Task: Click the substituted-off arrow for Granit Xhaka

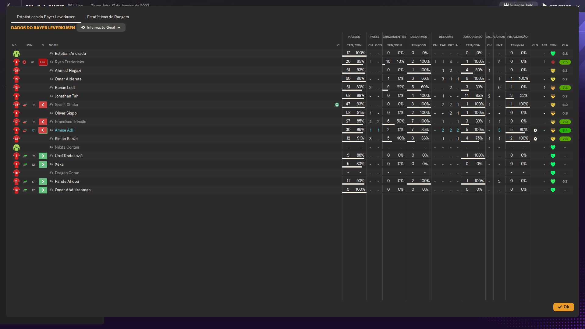Action: [43, 105]
